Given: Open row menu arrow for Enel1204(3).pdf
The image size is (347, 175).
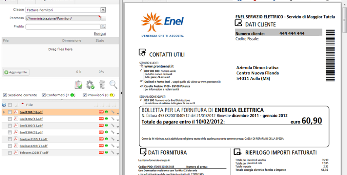Looking at the screenshot, I should (x=118, y=133).
